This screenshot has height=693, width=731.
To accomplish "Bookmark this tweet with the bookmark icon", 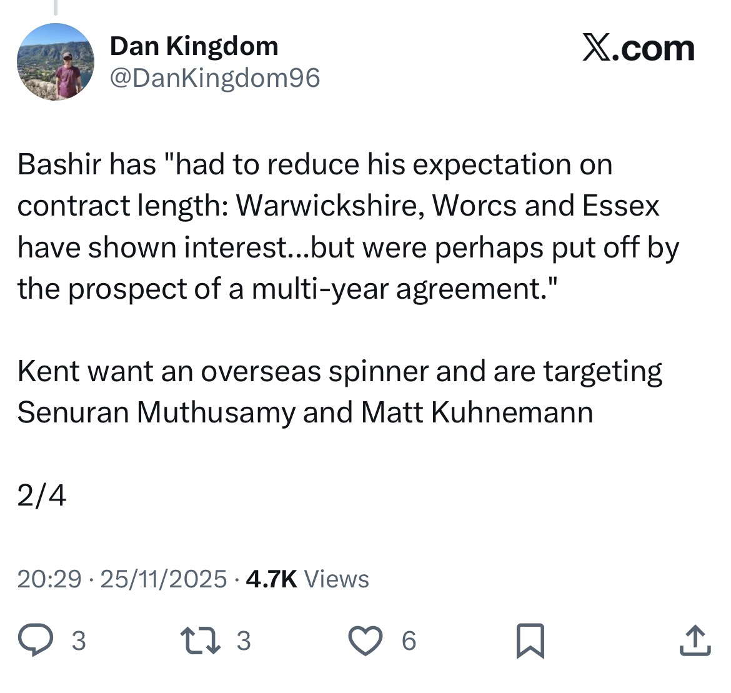I will [530, 641].
